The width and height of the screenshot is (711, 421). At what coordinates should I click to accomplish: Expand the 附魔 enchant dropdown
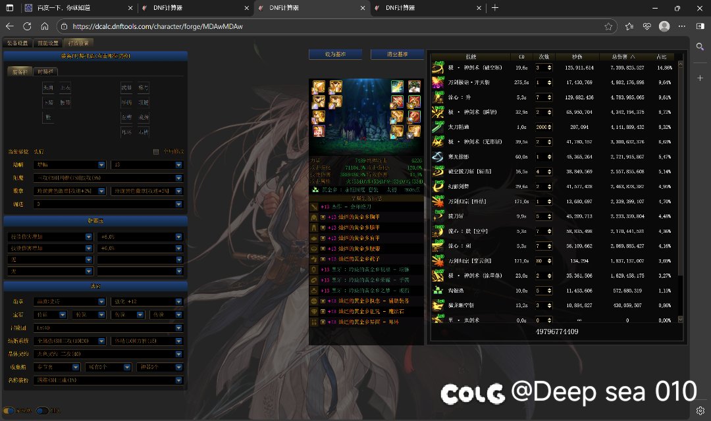[109, 178]
